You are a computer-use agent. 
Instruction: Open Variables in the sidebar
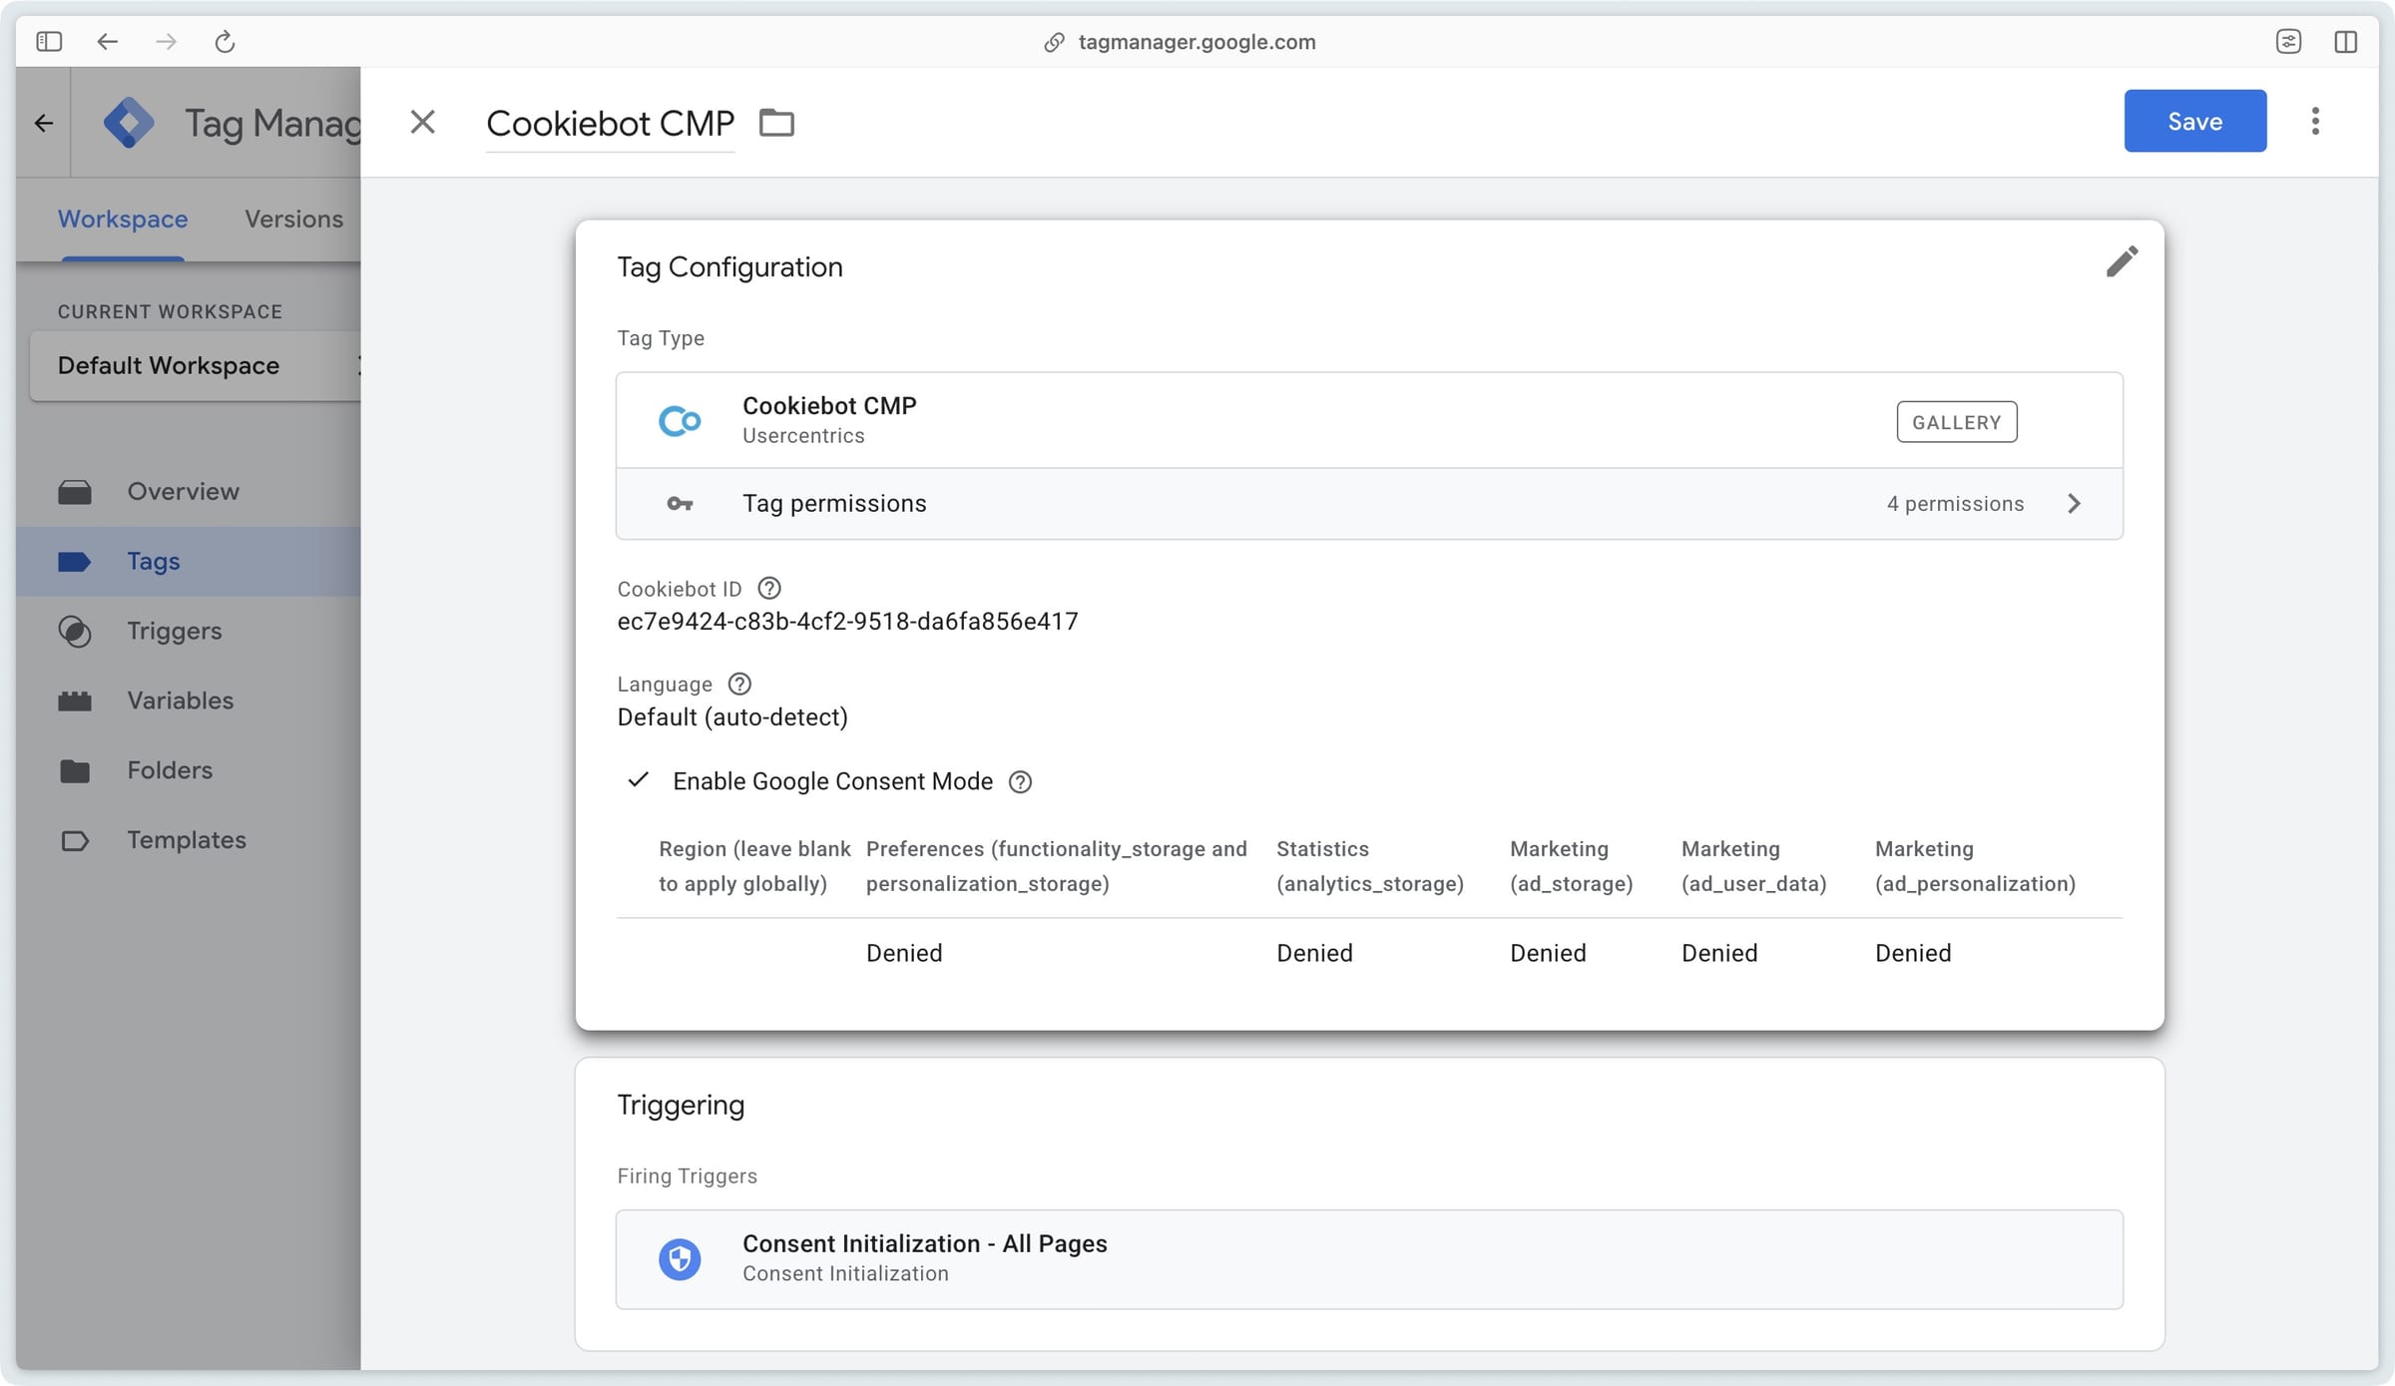[188, 700]
